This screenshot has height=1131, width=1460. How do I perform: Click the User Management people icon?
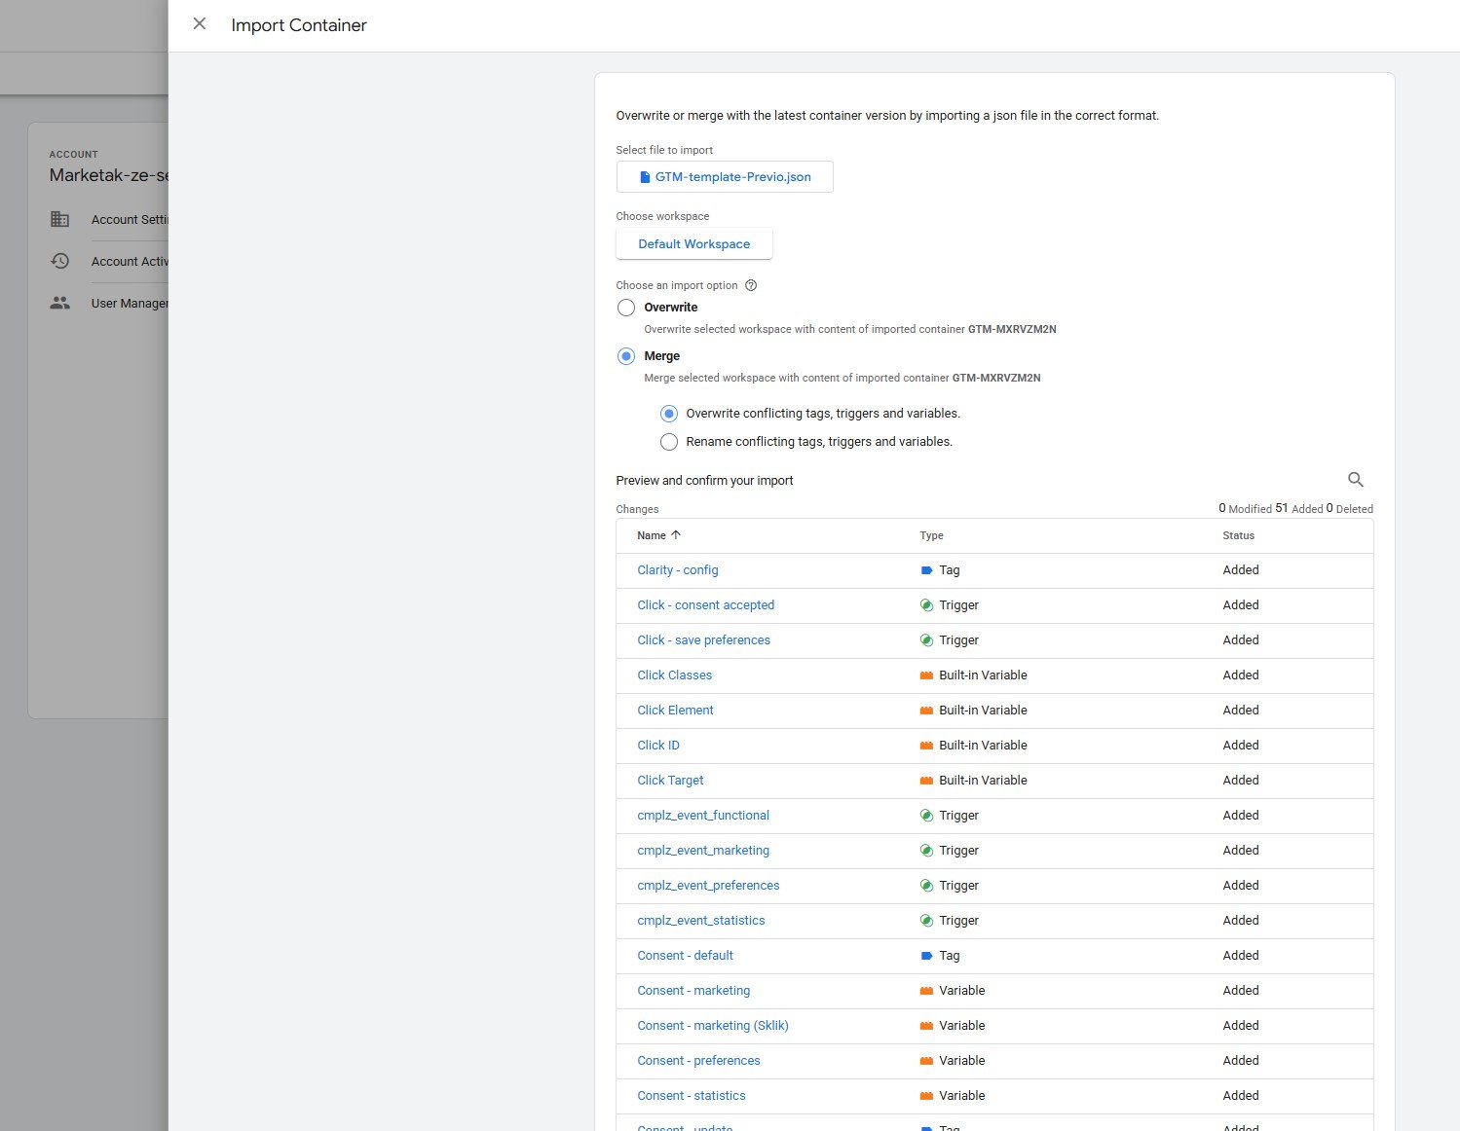pyautogui.click(x=60, y=304)
